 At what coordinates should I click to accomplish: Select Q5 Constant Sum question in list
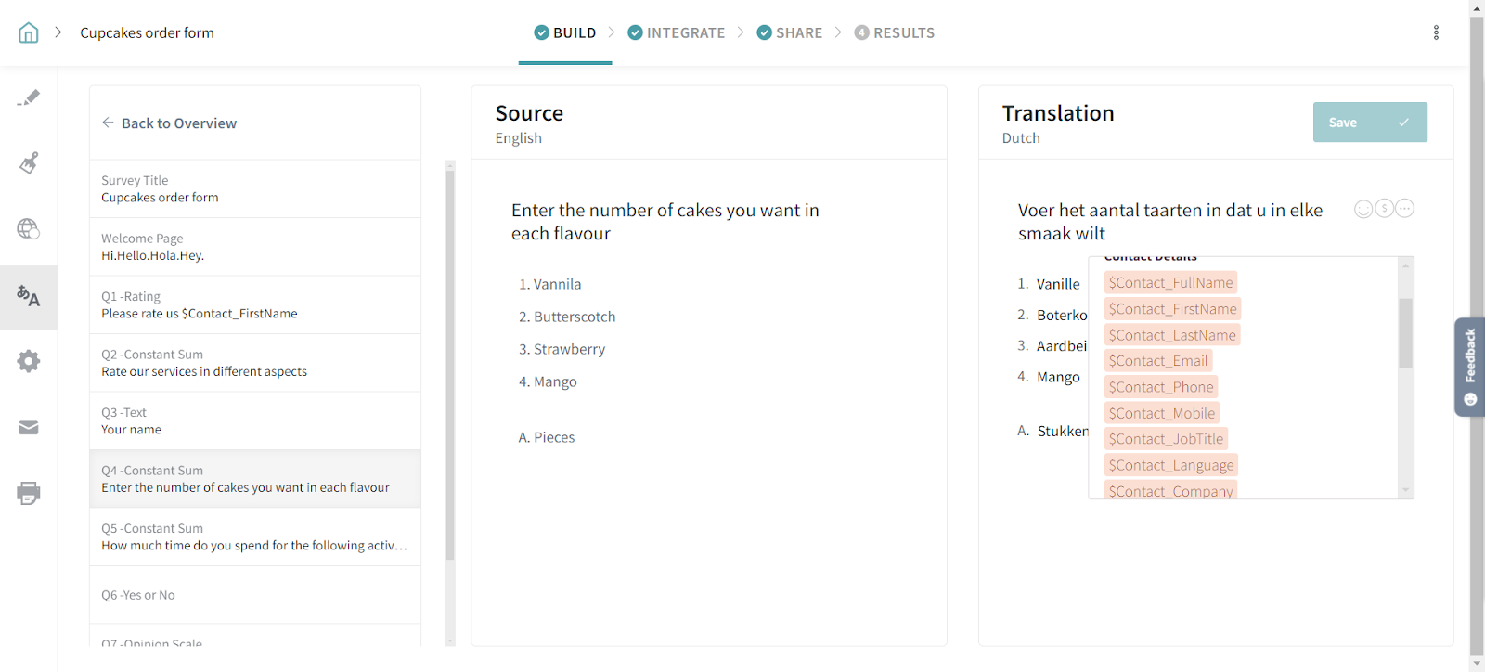click(x=254, y=536)
